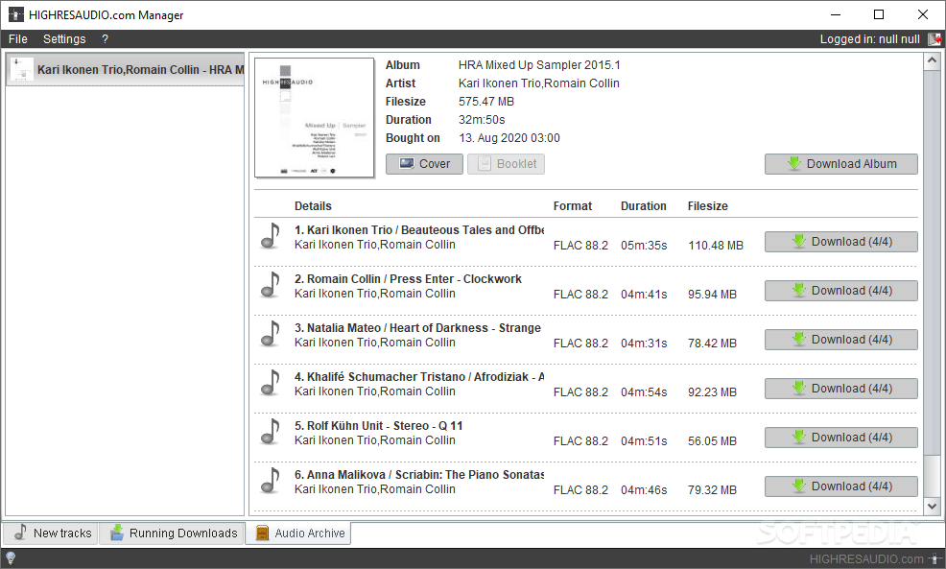Download track 3 Natalia Mateo
946x569 pixels.
click(x=841, y=340)
